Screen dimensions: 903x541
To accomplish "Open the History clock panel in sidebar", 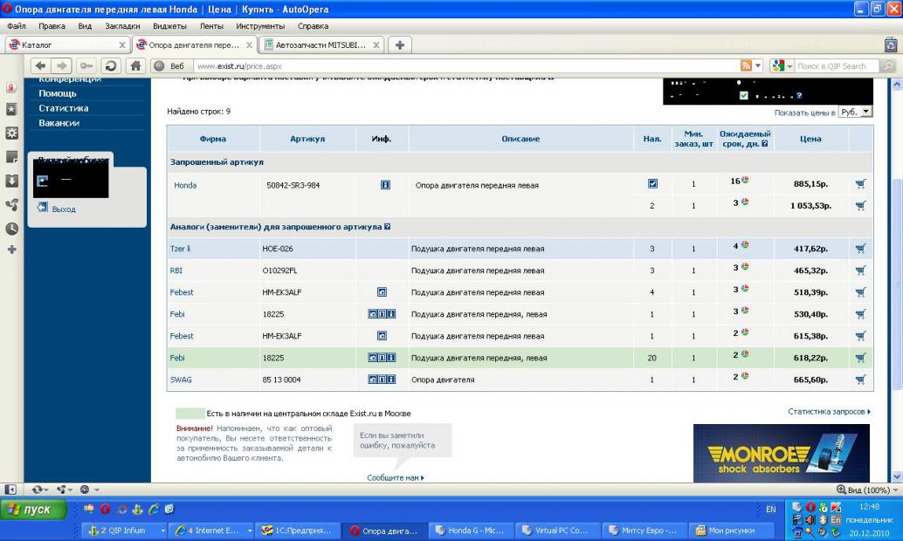I will click(x=11, y=229).
